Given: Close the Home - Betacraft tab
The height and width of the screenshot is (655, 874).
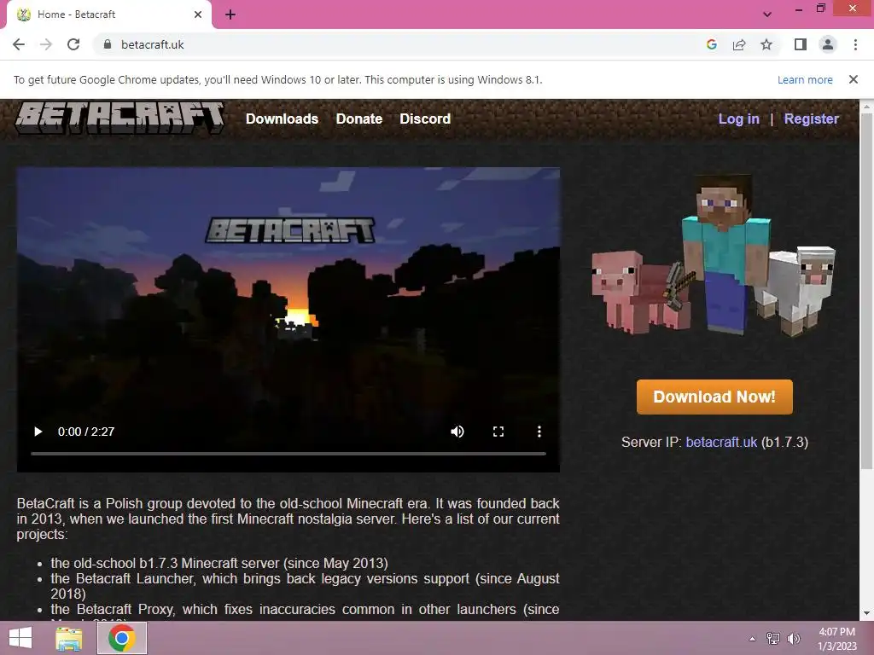Looking at the screenshot, I should [x=198, y=14].
